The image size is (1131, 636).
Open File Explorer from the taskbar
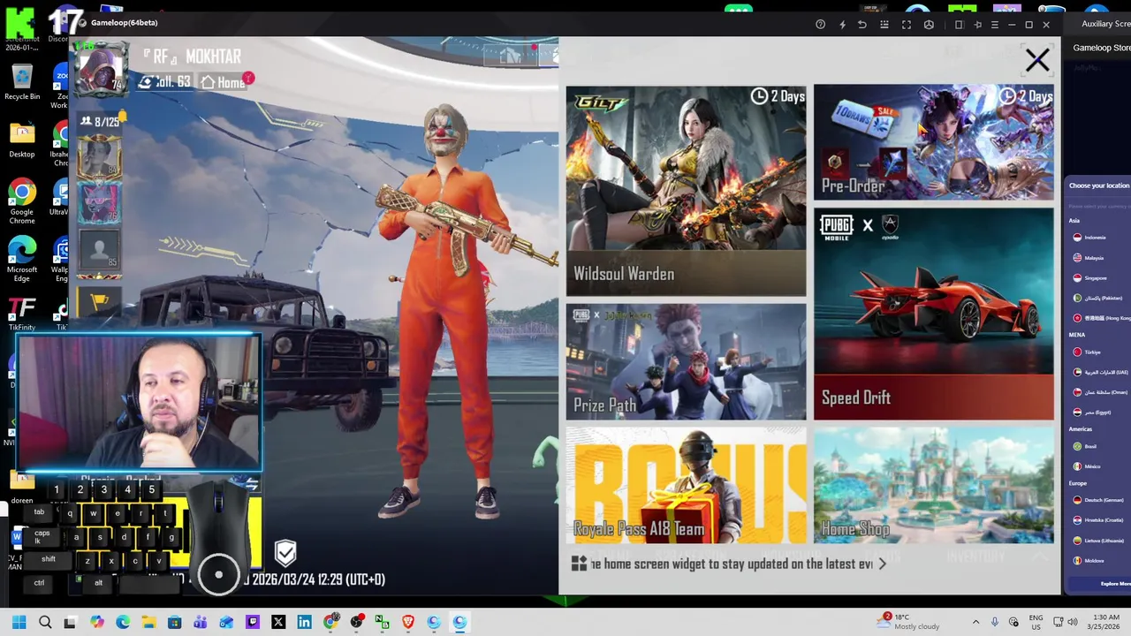tap(148, 622)
